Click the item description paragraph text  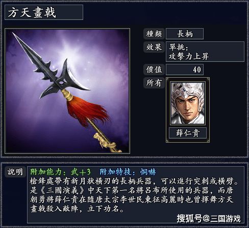[x=134, y=195]
